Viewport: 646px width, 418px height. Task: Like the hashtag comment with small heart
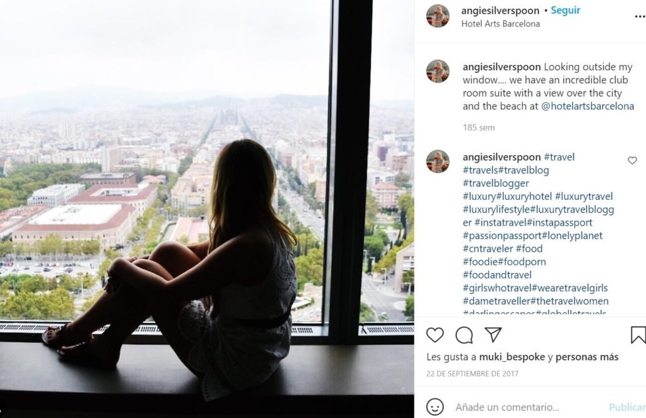632,161
